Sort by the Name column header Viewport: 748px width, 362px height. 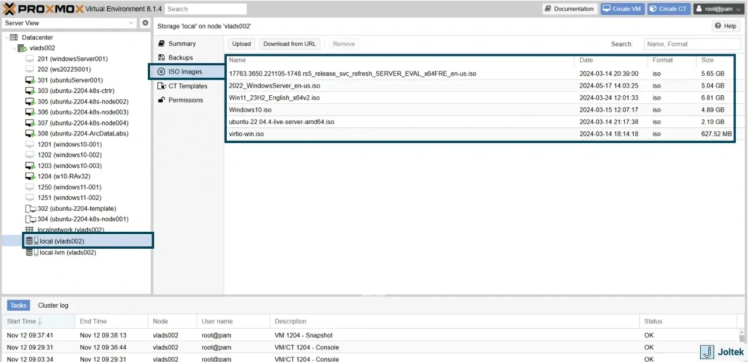click(401, 60)
